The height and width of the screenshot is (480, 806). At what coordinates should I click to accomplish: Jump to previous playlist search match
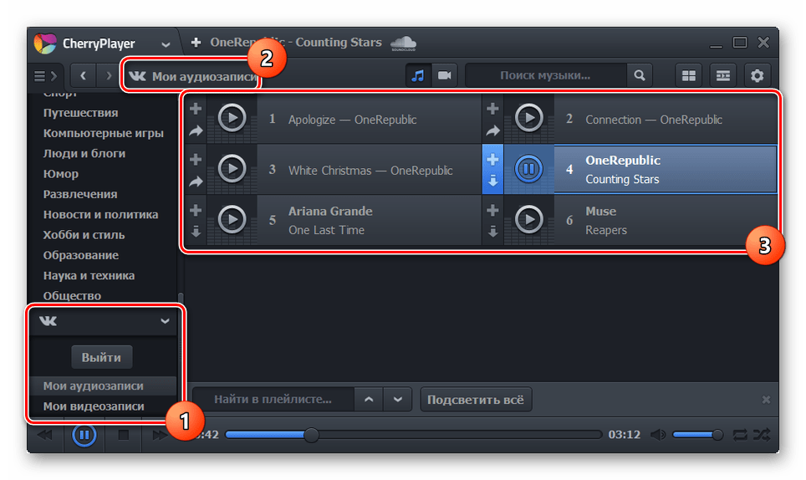369,400
